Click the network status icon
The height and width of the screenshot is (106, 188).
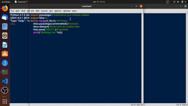point(174,2)
